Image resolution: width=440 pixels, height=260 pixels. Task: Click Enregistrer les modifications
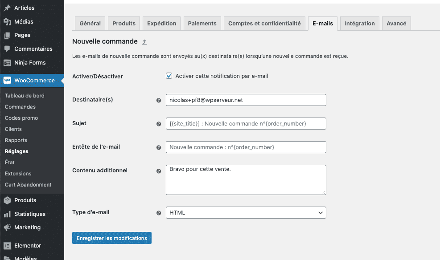[x=111, y=238]
